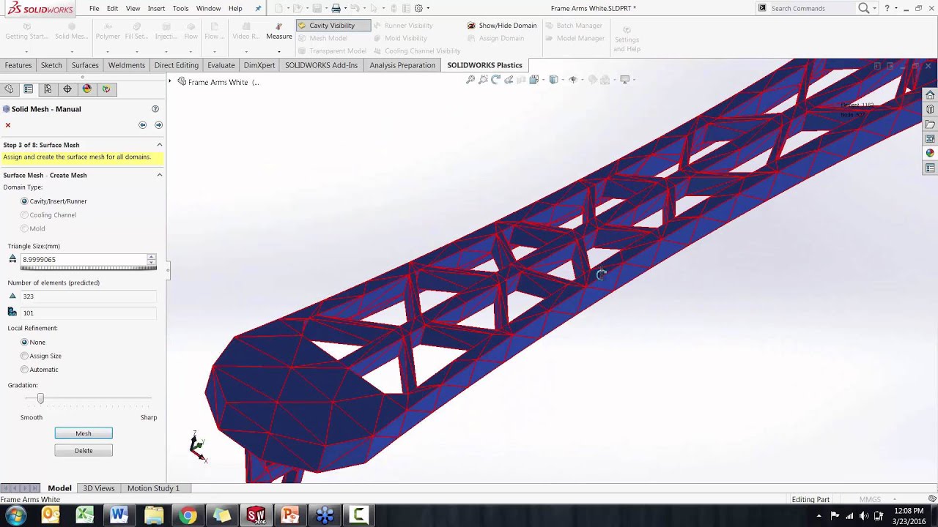The width and height of the screenshot is (938, 527).
Task: Open the Motion Study 1 tab
Action: (x=153, y=488)
